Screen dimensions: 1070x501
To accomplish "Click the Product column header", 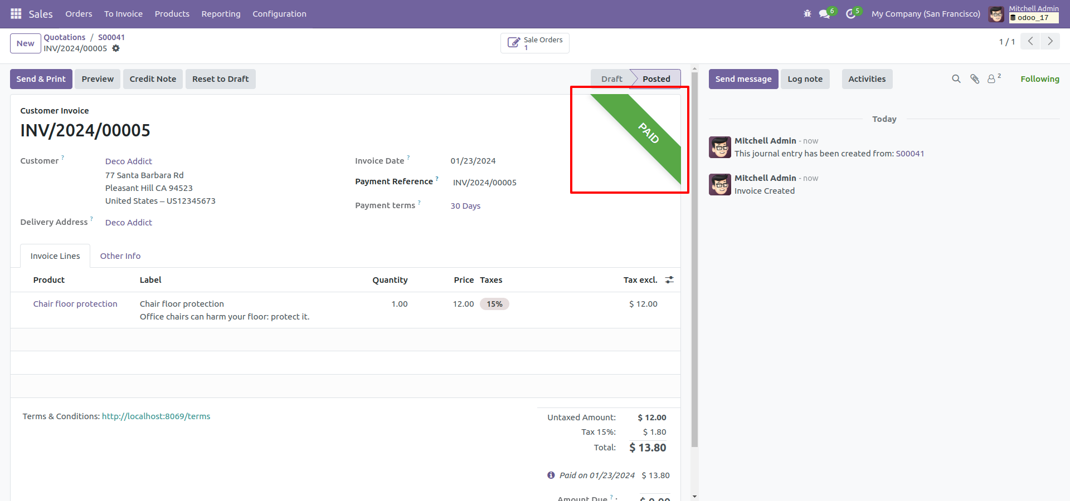I will click(x=49, y=280).
